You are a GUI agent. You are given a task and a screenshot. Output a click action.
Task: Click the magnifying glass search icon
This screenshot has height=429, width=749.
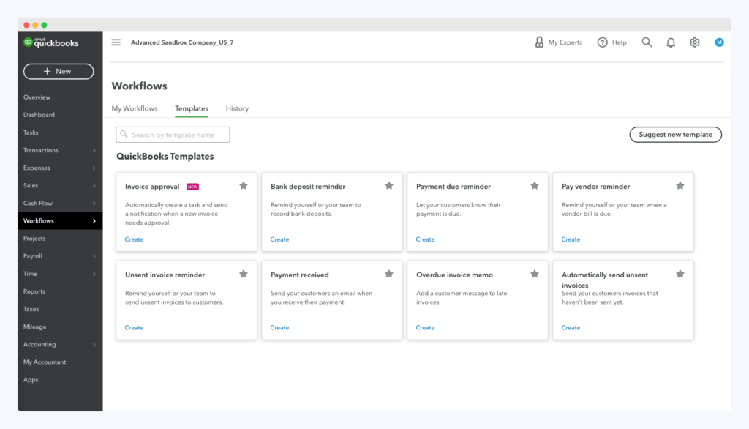[x=647, y=42]
